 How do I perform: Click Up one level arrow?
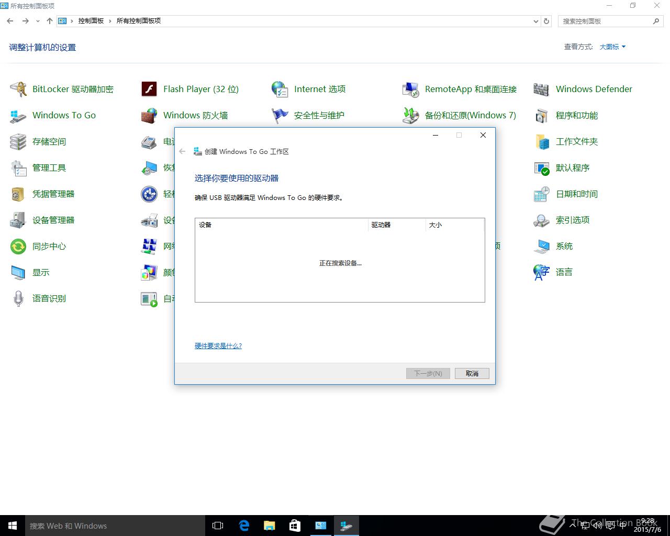[50, 21]
